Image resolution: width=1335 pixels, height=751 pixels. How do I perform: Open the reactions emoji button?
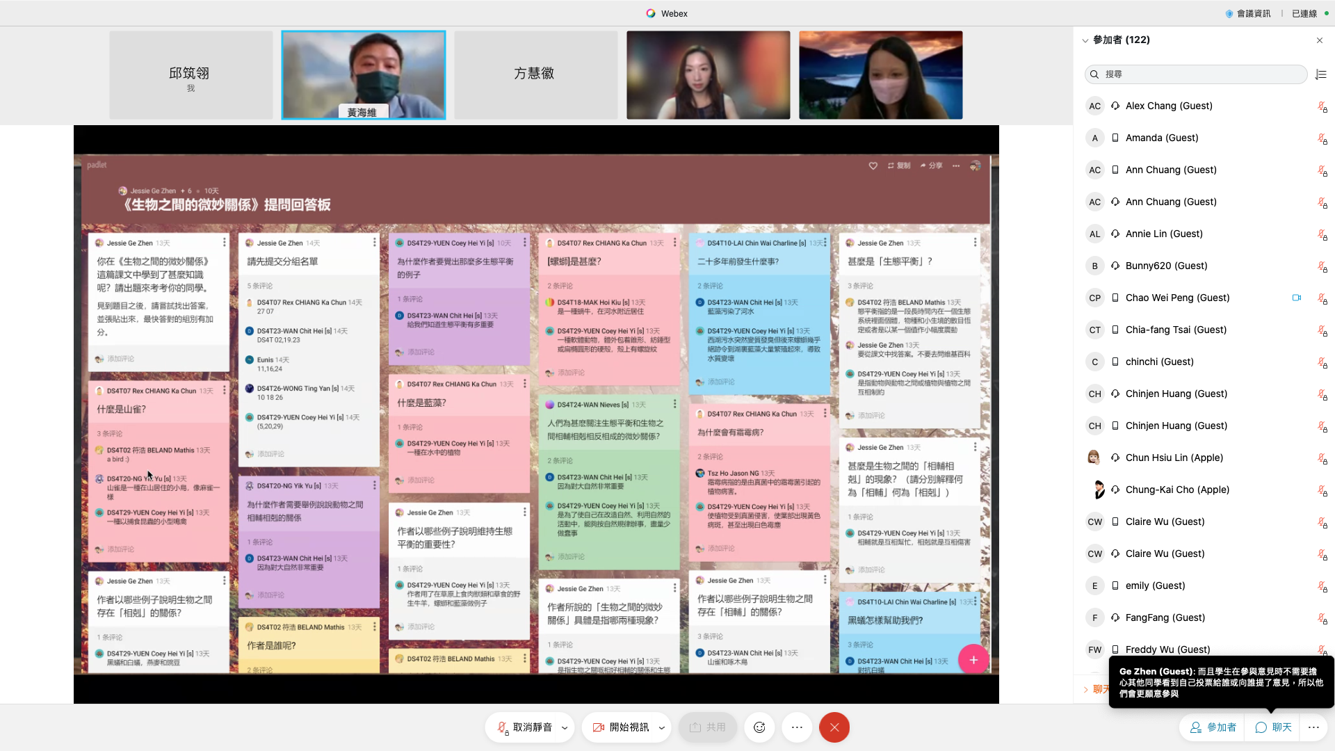tap(759, 727)
